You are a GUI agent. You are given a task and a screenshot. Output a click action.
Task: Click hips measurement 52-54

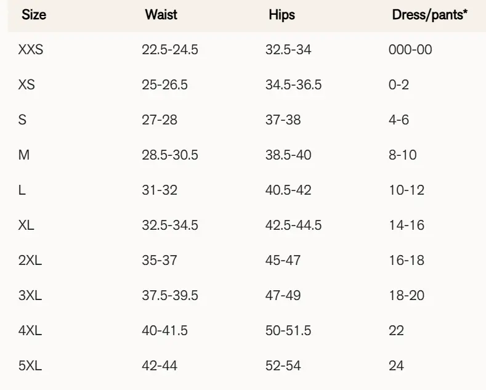click(x=283, y=366)
